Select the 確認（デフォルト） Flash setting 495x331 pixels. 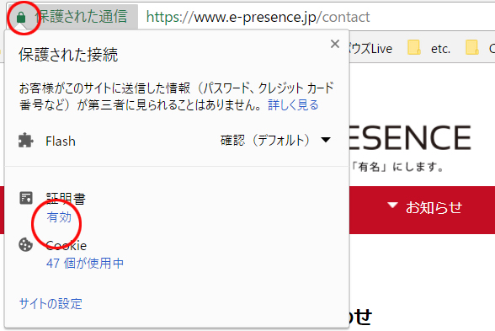pos(265,140)
